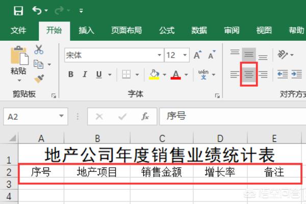The width and height of the screenshot is (306, 204).
Task: Open the Borders dropdown arrow
Action: click(x=137, y=75)
